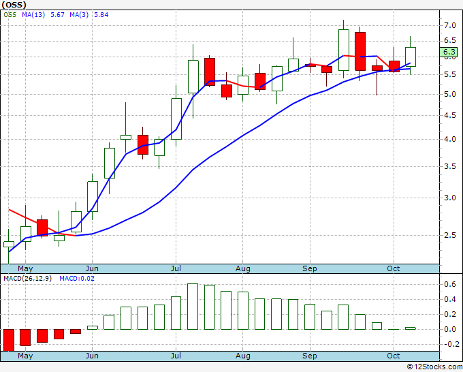Image resolution: width=463 pixels, height=372 pixels.
Task: Click the Sep label on price chart axis
Action: [309, 268]
